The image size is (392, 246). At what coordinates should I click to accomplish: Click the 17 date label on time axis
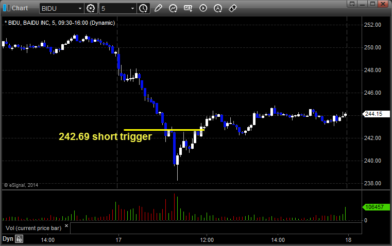[118, 240]
